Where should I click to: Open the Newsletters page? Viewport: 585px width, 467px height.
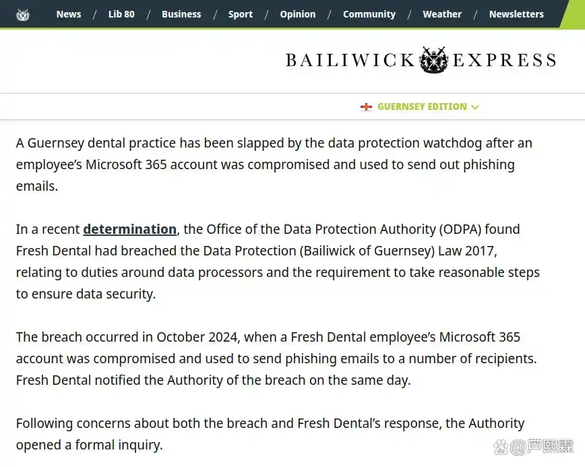tap(516, 14)
